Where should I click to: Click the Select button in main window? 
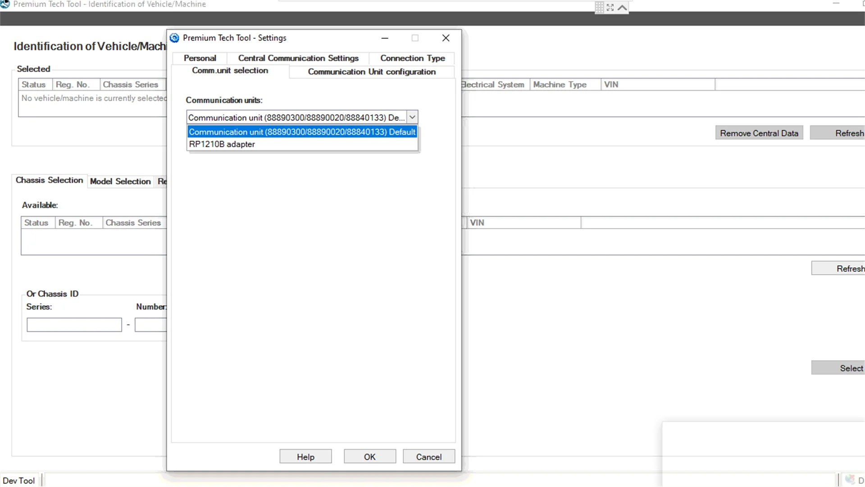[x=838, y=368]
